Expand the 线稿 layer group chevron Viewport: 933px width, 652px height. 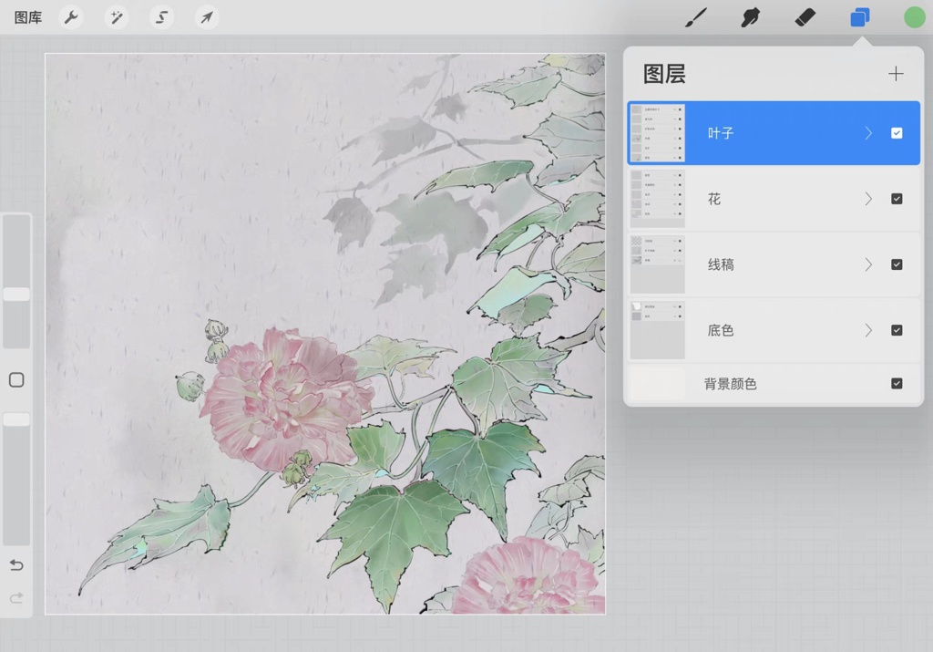tap(868, 264)
